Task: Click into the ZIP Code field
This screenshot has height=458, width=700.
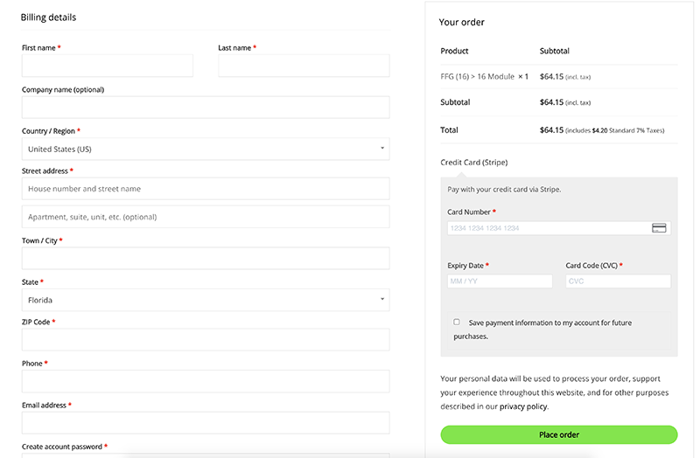Action: pos(206,340)
